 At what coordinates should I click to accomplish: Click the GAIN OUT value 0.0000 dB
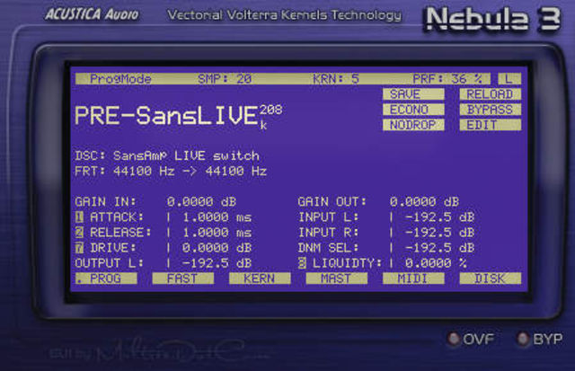[424, 201]
